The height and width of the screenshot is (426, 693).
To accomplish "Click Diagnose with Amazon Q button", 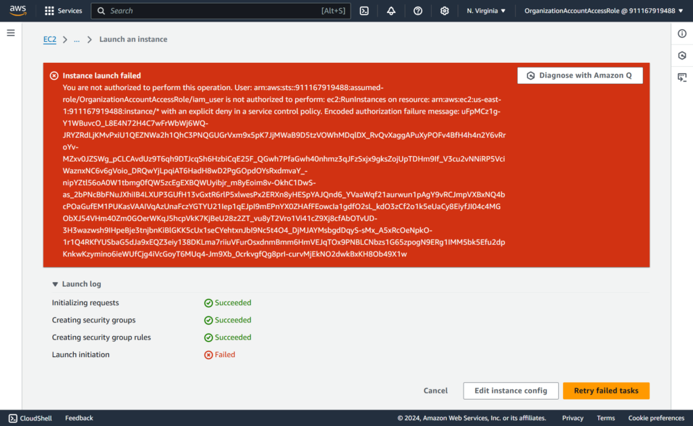I will 580,76.
